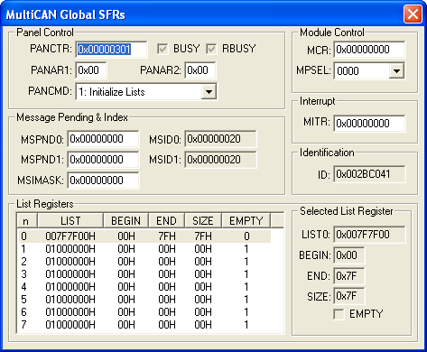Click the EMPTY column header
Image resolution: width=427 pixels, height=352 pixels.
246,221
